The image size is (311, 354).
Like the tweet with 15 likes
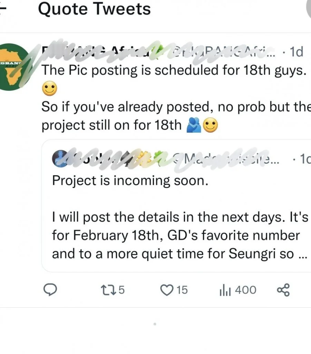[174, 290]
